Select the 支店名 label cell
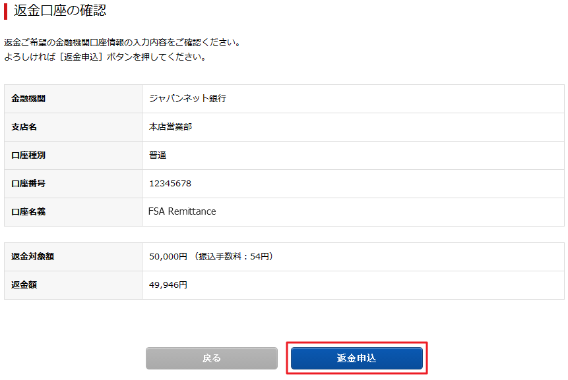This screenshot has height=380, width=568. (73, 127)
